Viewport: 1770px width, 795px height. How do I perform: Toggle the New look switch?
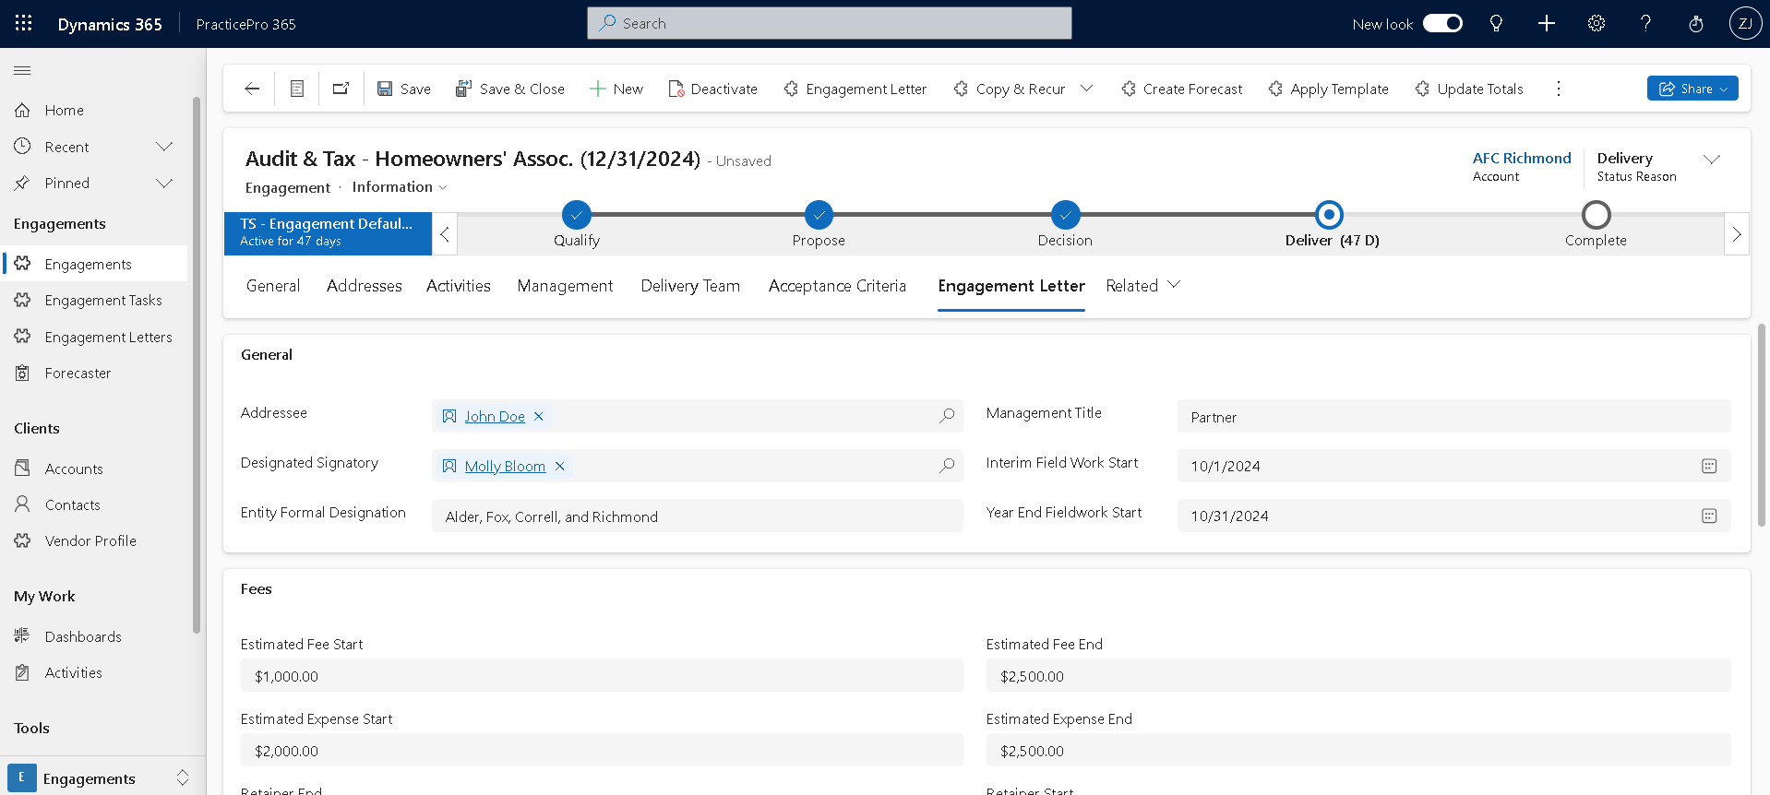coord(1442,23)
